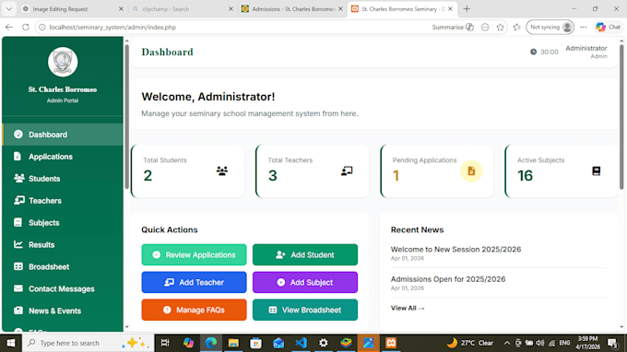Image resolution: width=627 pixels, height=352 pixels.
Task: Open Teachers section in sidebar
Action: pyautogui.click(x=63, y=201)
